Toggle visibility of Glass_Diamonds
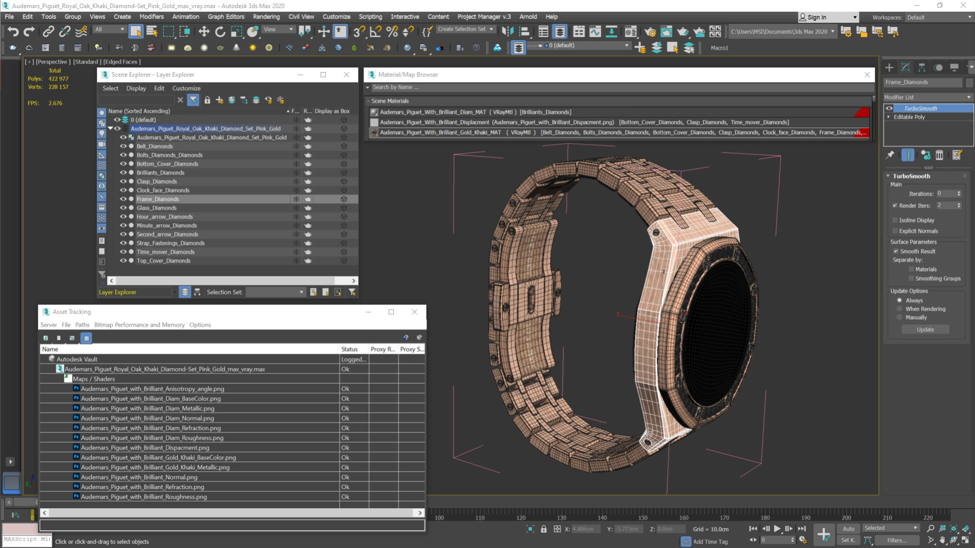This screenshot has width=975, height=548. pyautogui.click(x=123, y=208)
